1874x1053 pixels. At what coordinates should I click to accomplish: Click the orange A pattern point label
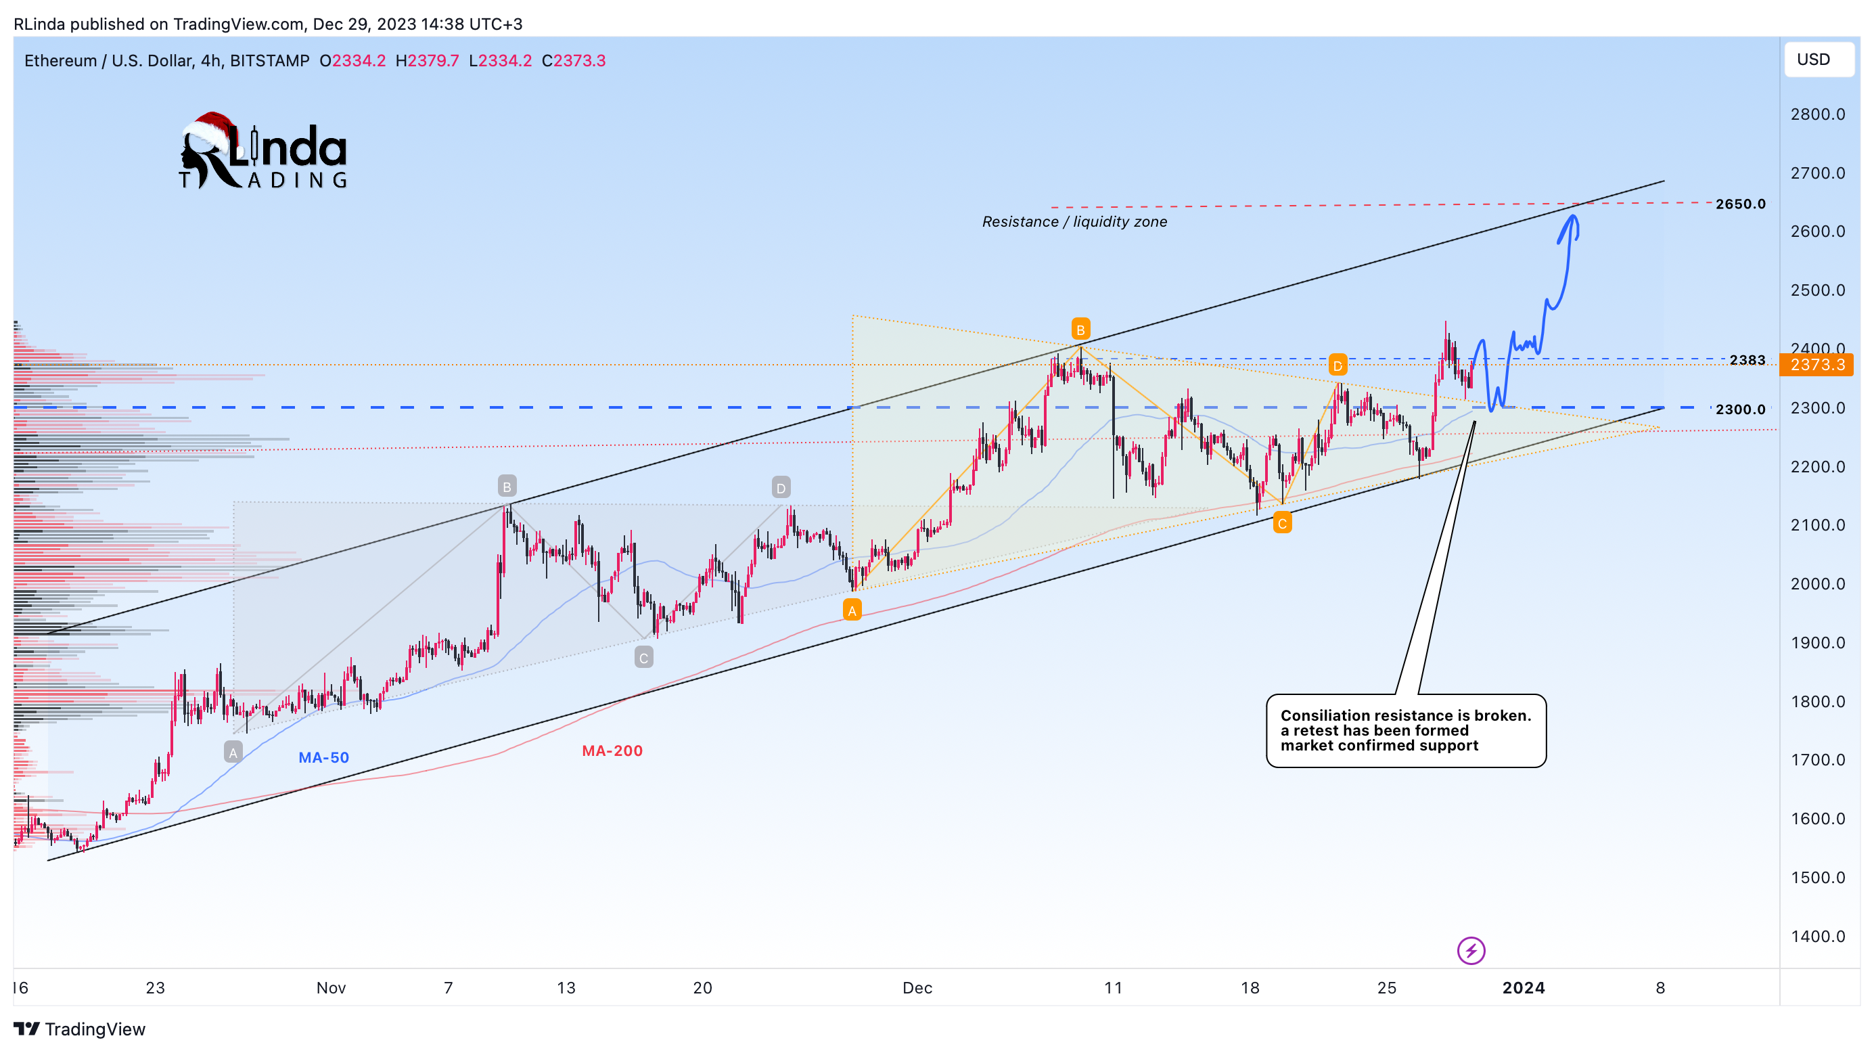(852, 610)
